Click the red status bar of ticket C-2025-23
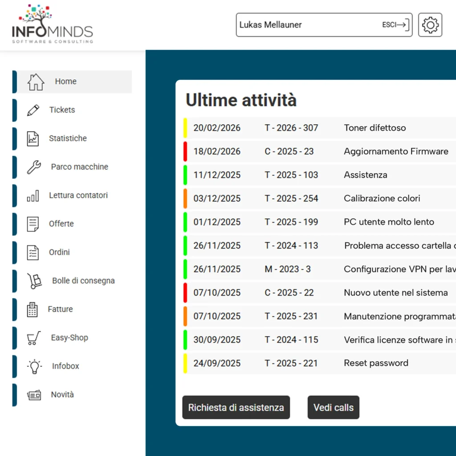Viewport: 456px width, 456px height. (x=186, y=151)
